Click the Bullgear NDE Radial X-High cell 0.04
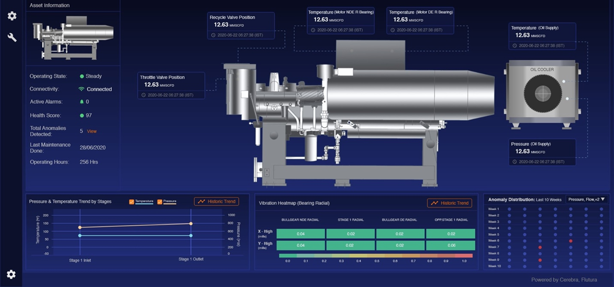The height and width of the screenshot is (287, 614). coord(301,234)
